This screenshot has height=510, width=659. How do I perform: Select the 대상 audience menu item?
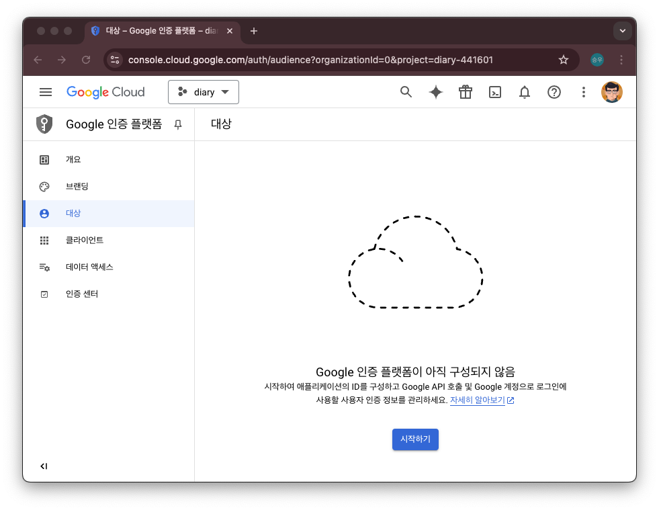pyautogui.click(x=109, y=214)
